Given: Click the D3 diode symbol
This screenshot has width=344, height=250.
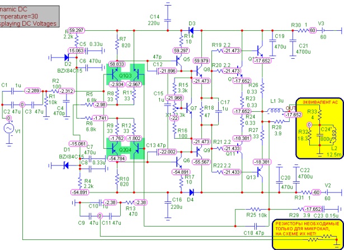Looking at the screenshot, I should click(x=191, y=31).
